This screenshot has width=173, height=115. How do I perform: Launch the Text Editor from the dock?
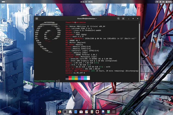[x=86, y=112]
